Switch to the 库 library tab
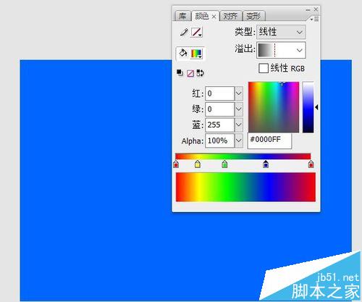 (182, 16)
